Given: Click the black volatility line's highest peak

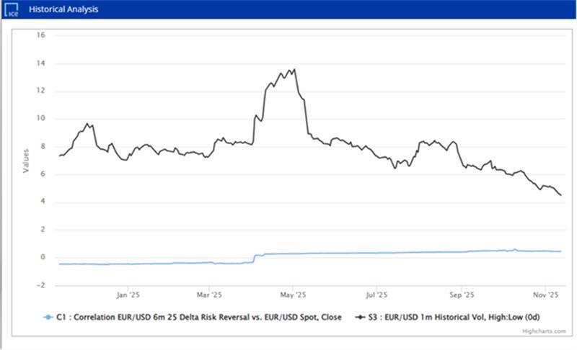Looking at the screenshot, I should tap(294, 70).
